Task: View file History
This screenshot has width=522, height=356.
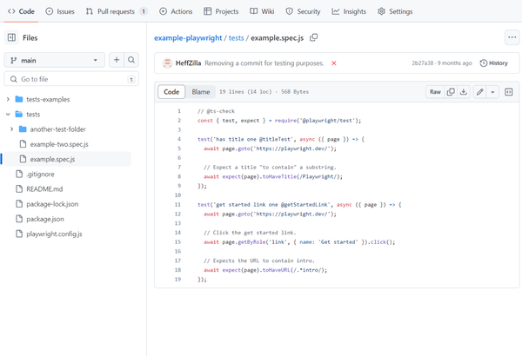Action: 493,63
